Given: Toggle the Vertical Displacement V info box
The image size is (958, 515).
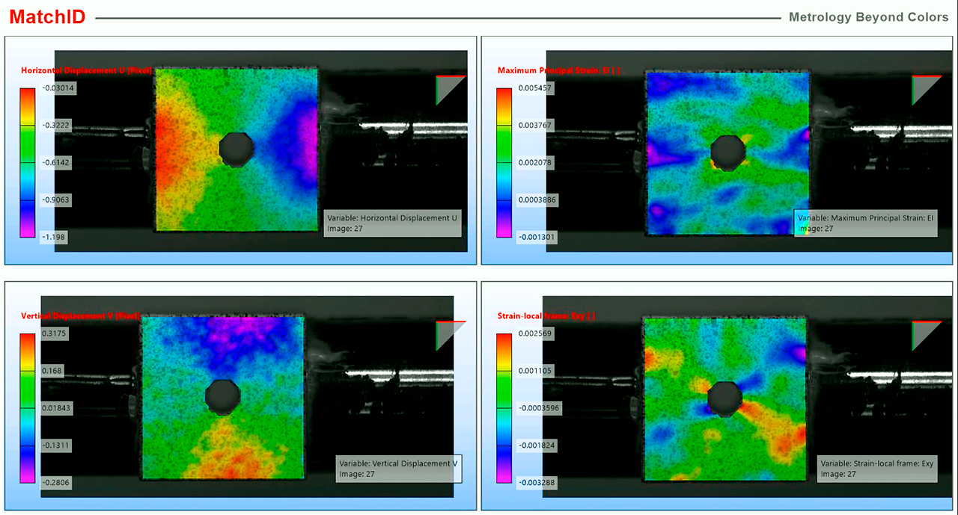Looking at the screenshot, I should pyautogui.click(x=398, y=468).
